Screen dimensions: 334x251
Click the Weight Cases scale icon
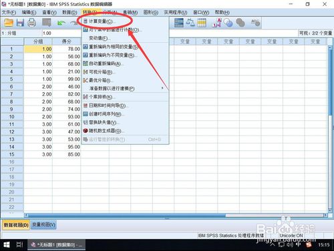190,23
